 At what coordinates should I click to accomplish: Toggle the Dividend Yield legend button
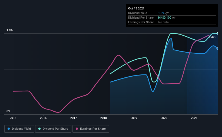pos(19,129)
